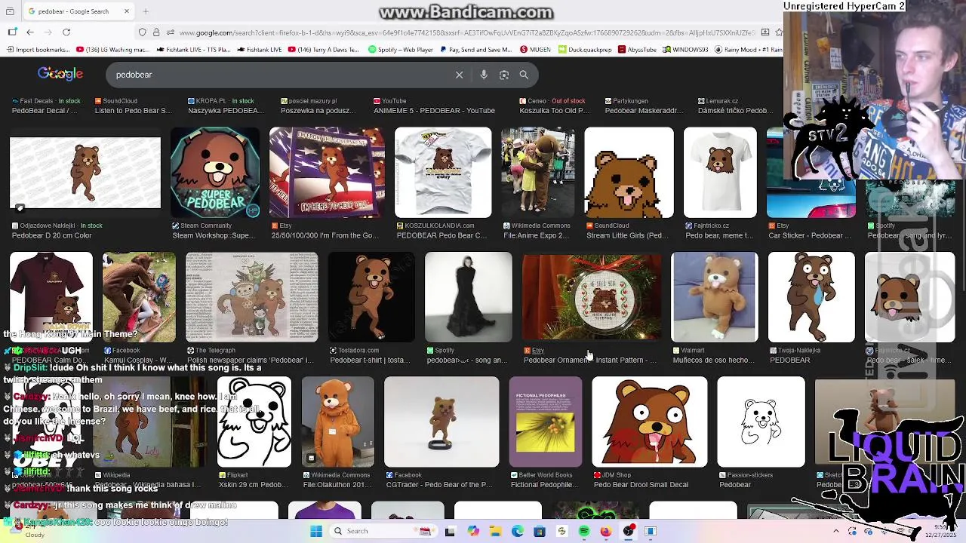Switch to Spotify from the taskbar

(x=583, y=531)
